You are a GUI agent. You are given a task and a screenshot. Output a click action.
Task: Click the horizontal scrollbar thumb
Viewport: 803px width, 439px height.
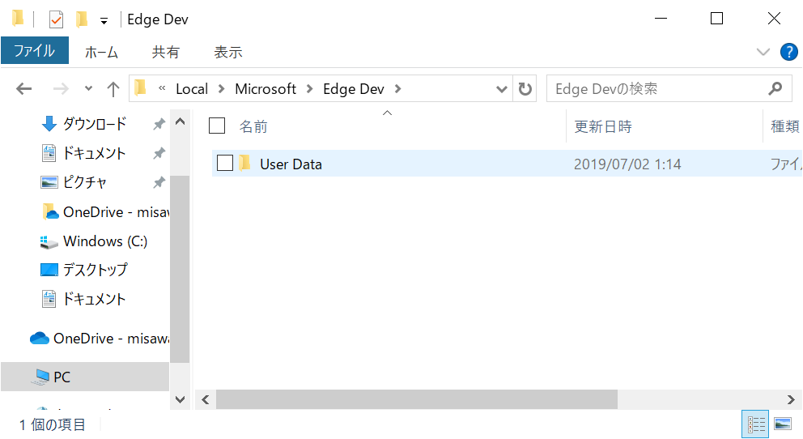pos(416,399)
